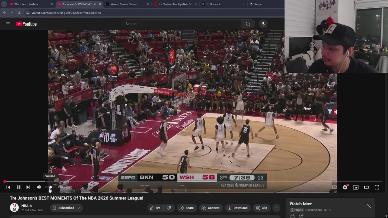
Task: Click the Connect button
Action: tap(211, 208)
